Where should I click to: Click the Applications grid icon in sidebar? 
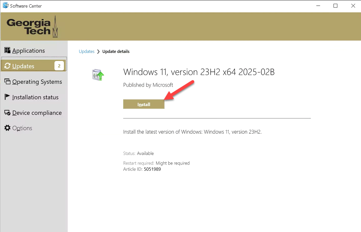pos(7,50)
